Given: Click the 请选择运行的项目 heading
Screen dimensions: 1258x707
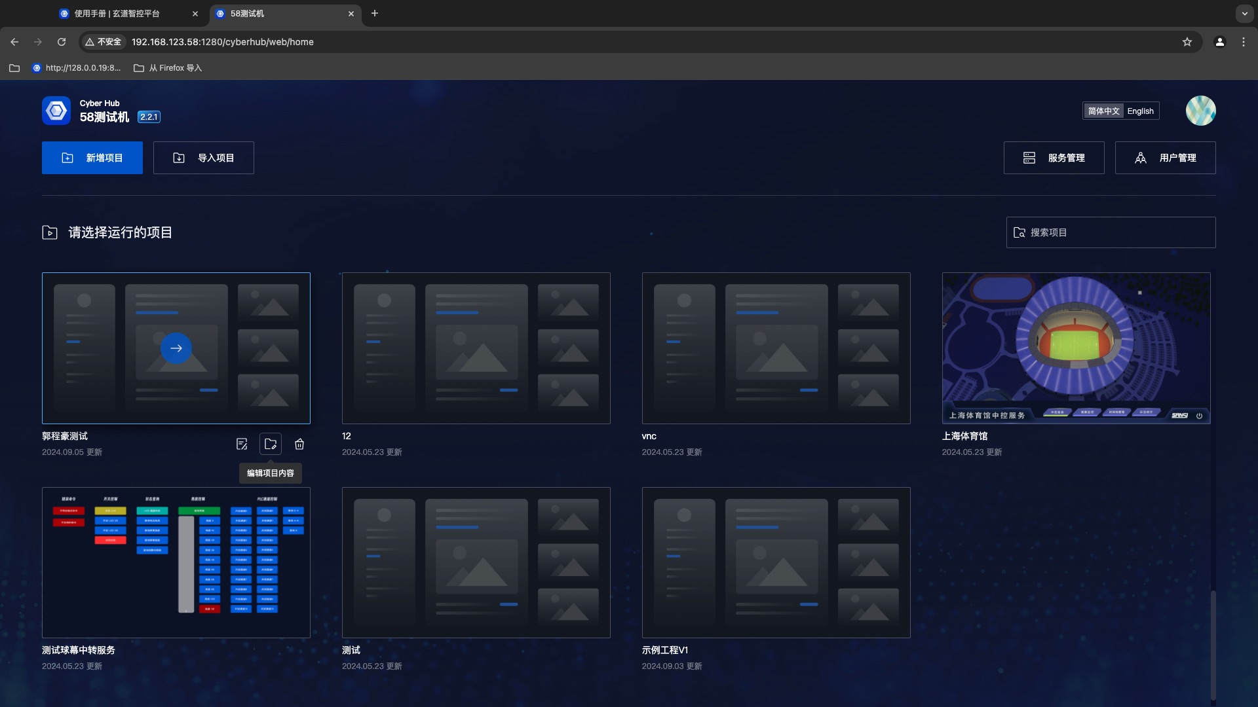Looking at the screenshot, I should pyautogui.click(x=121, y=232).
